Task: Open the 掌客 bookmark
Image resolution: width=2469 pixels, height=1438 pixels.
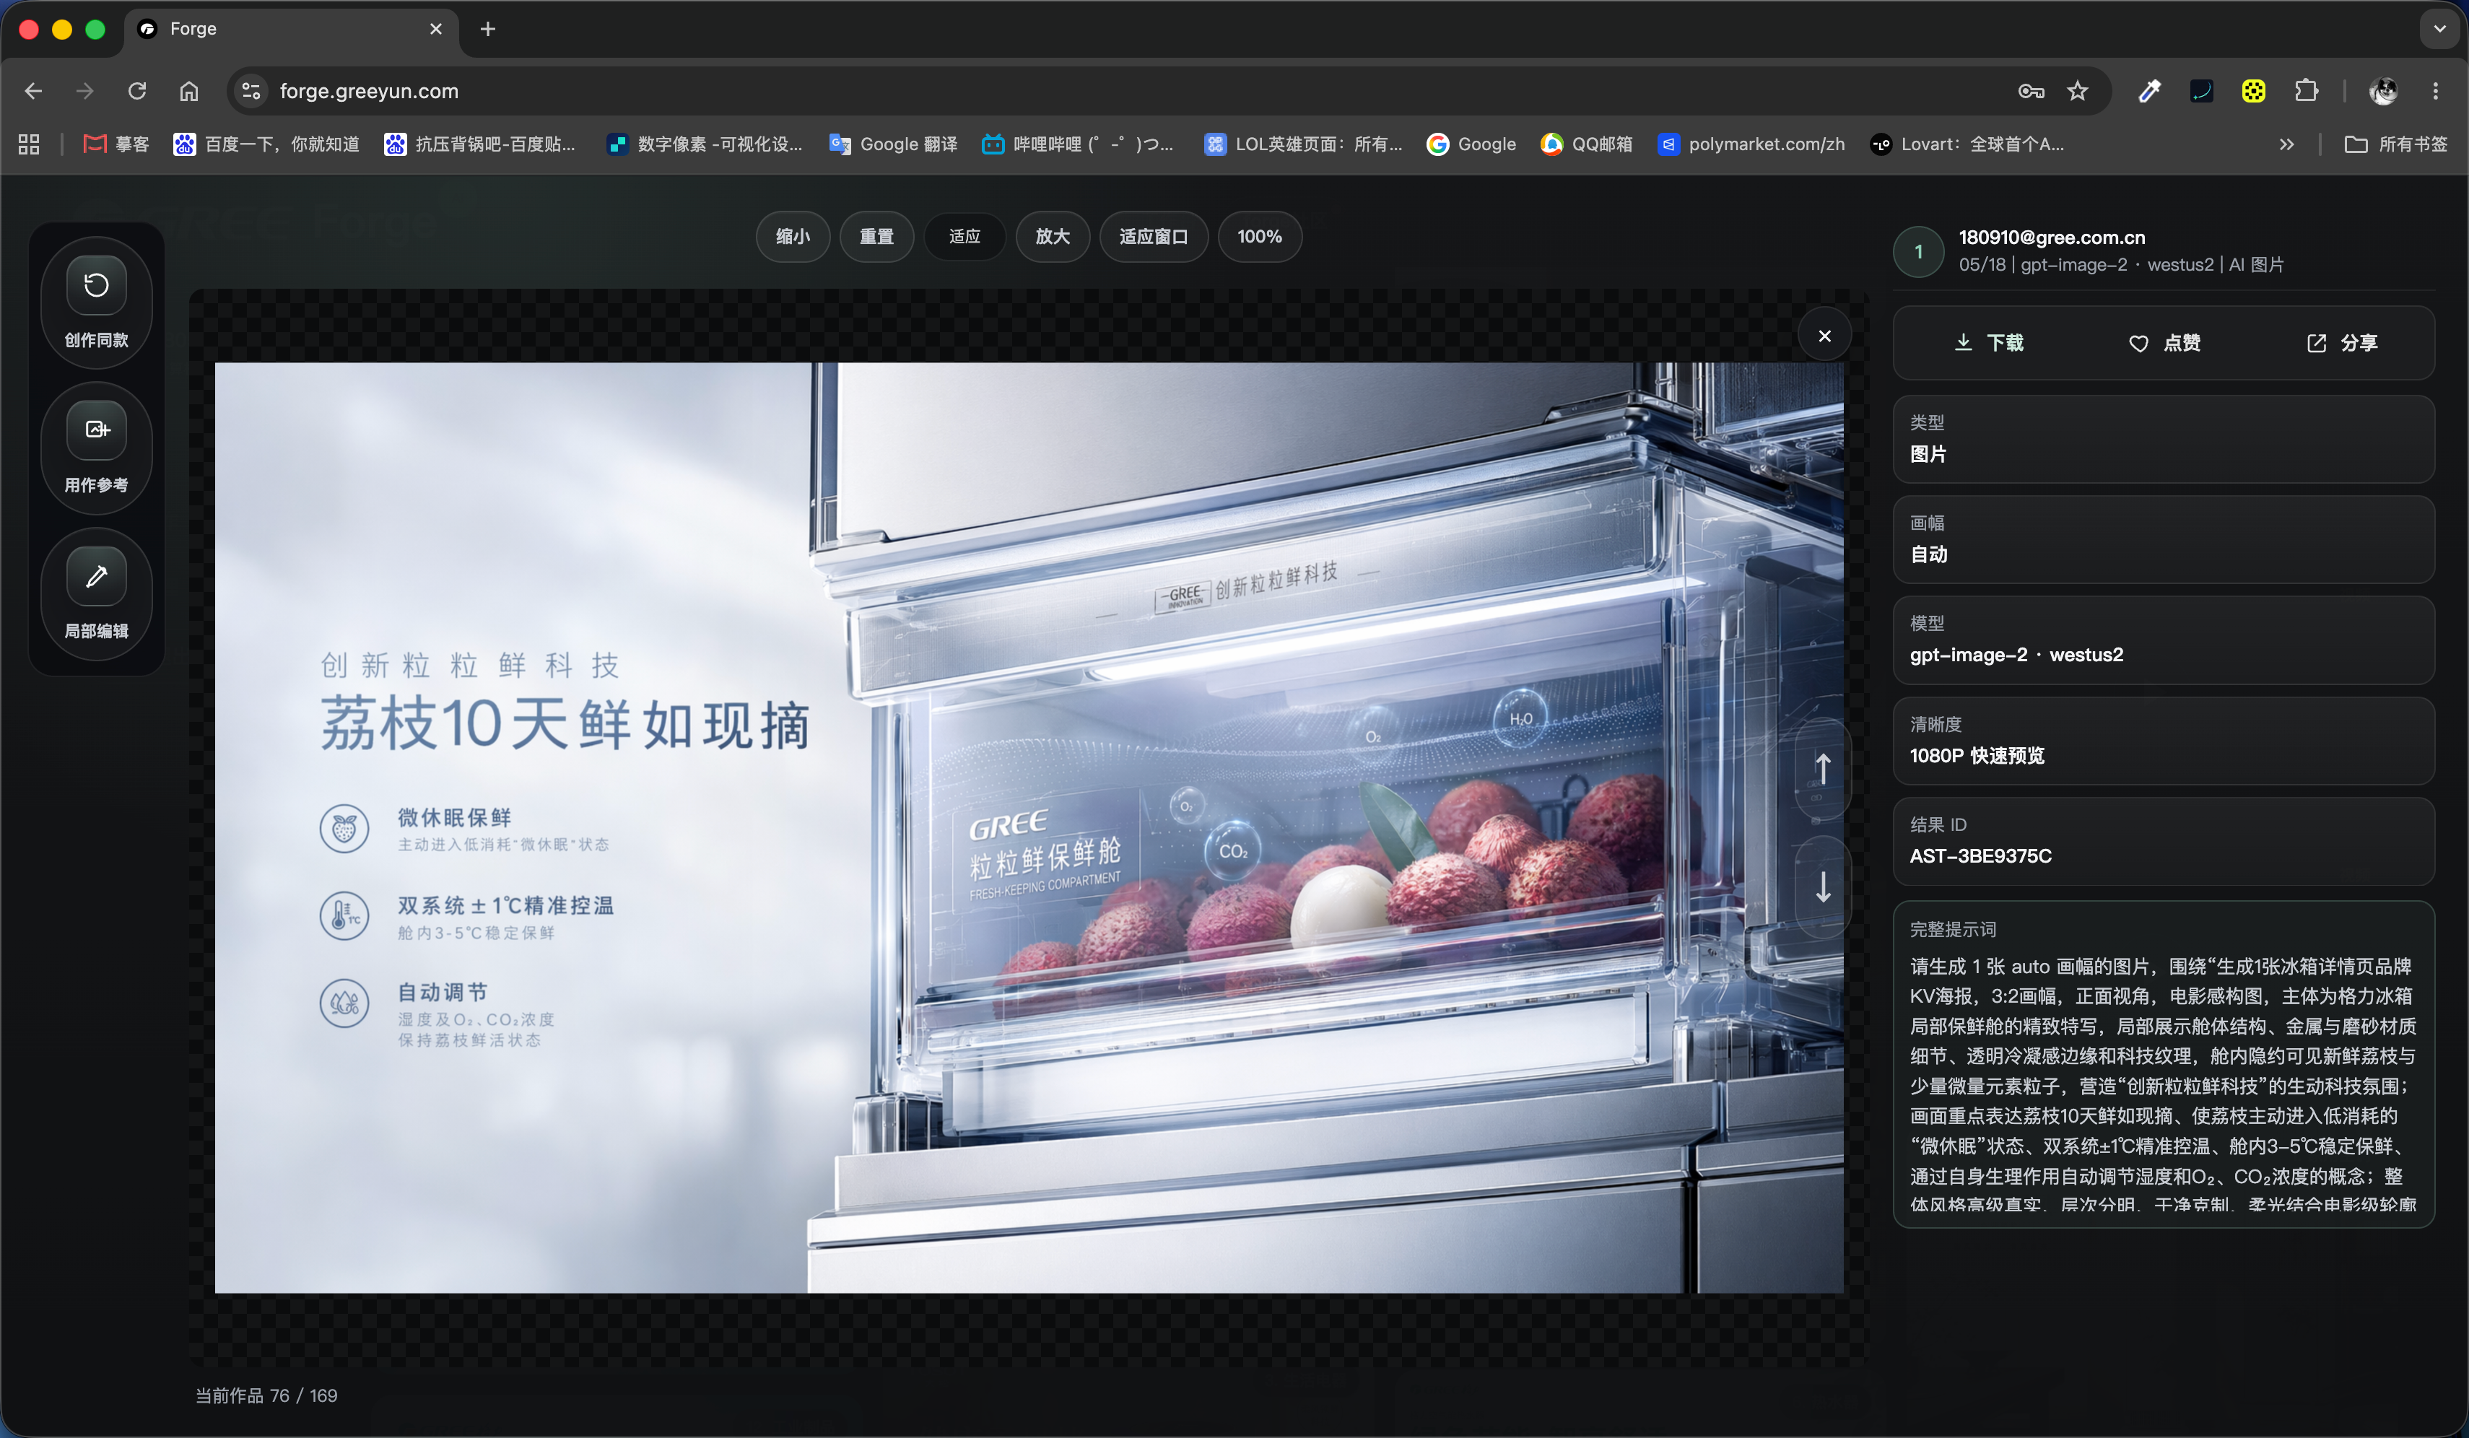Action: pos(117,144)
